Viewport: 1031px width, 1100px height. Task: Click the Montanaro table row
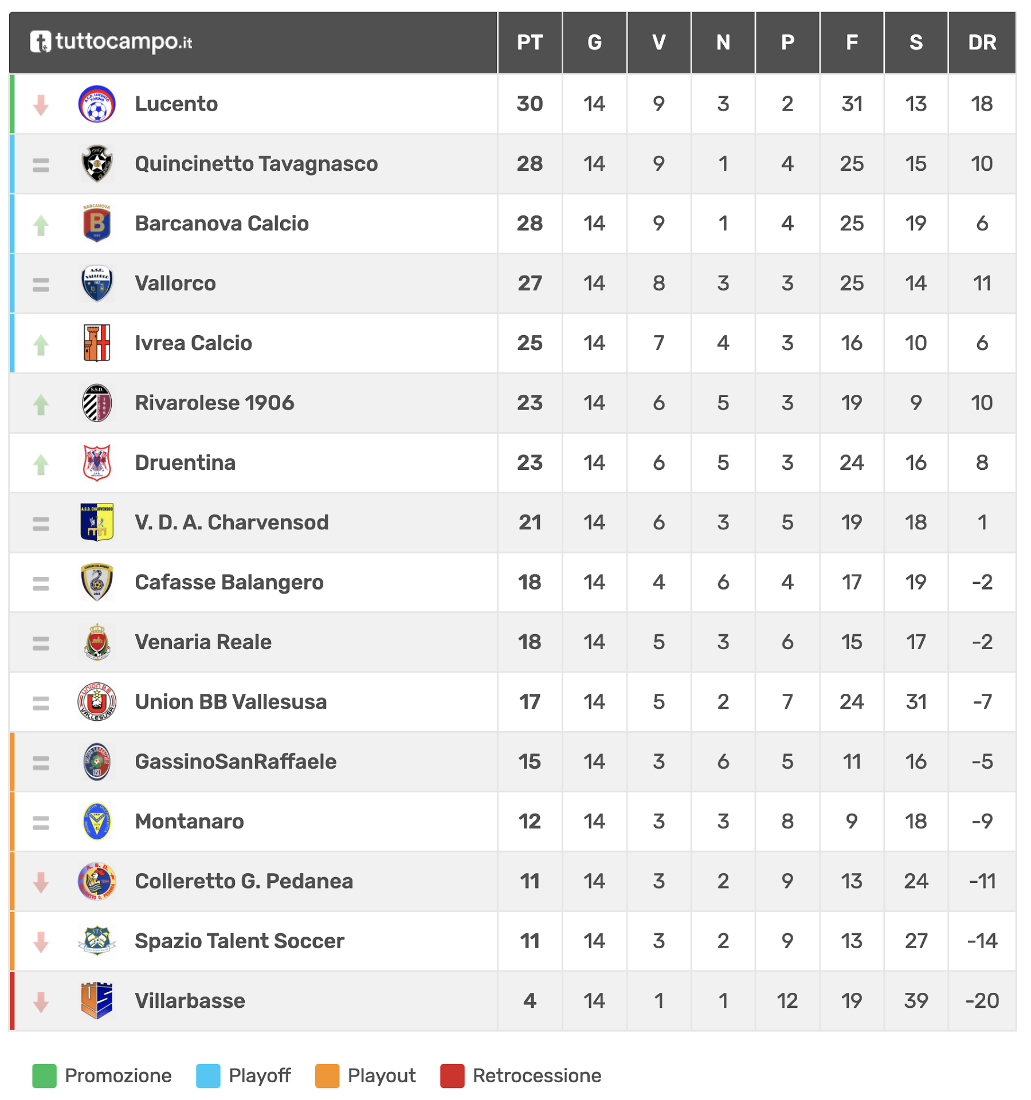coord(513,822)
